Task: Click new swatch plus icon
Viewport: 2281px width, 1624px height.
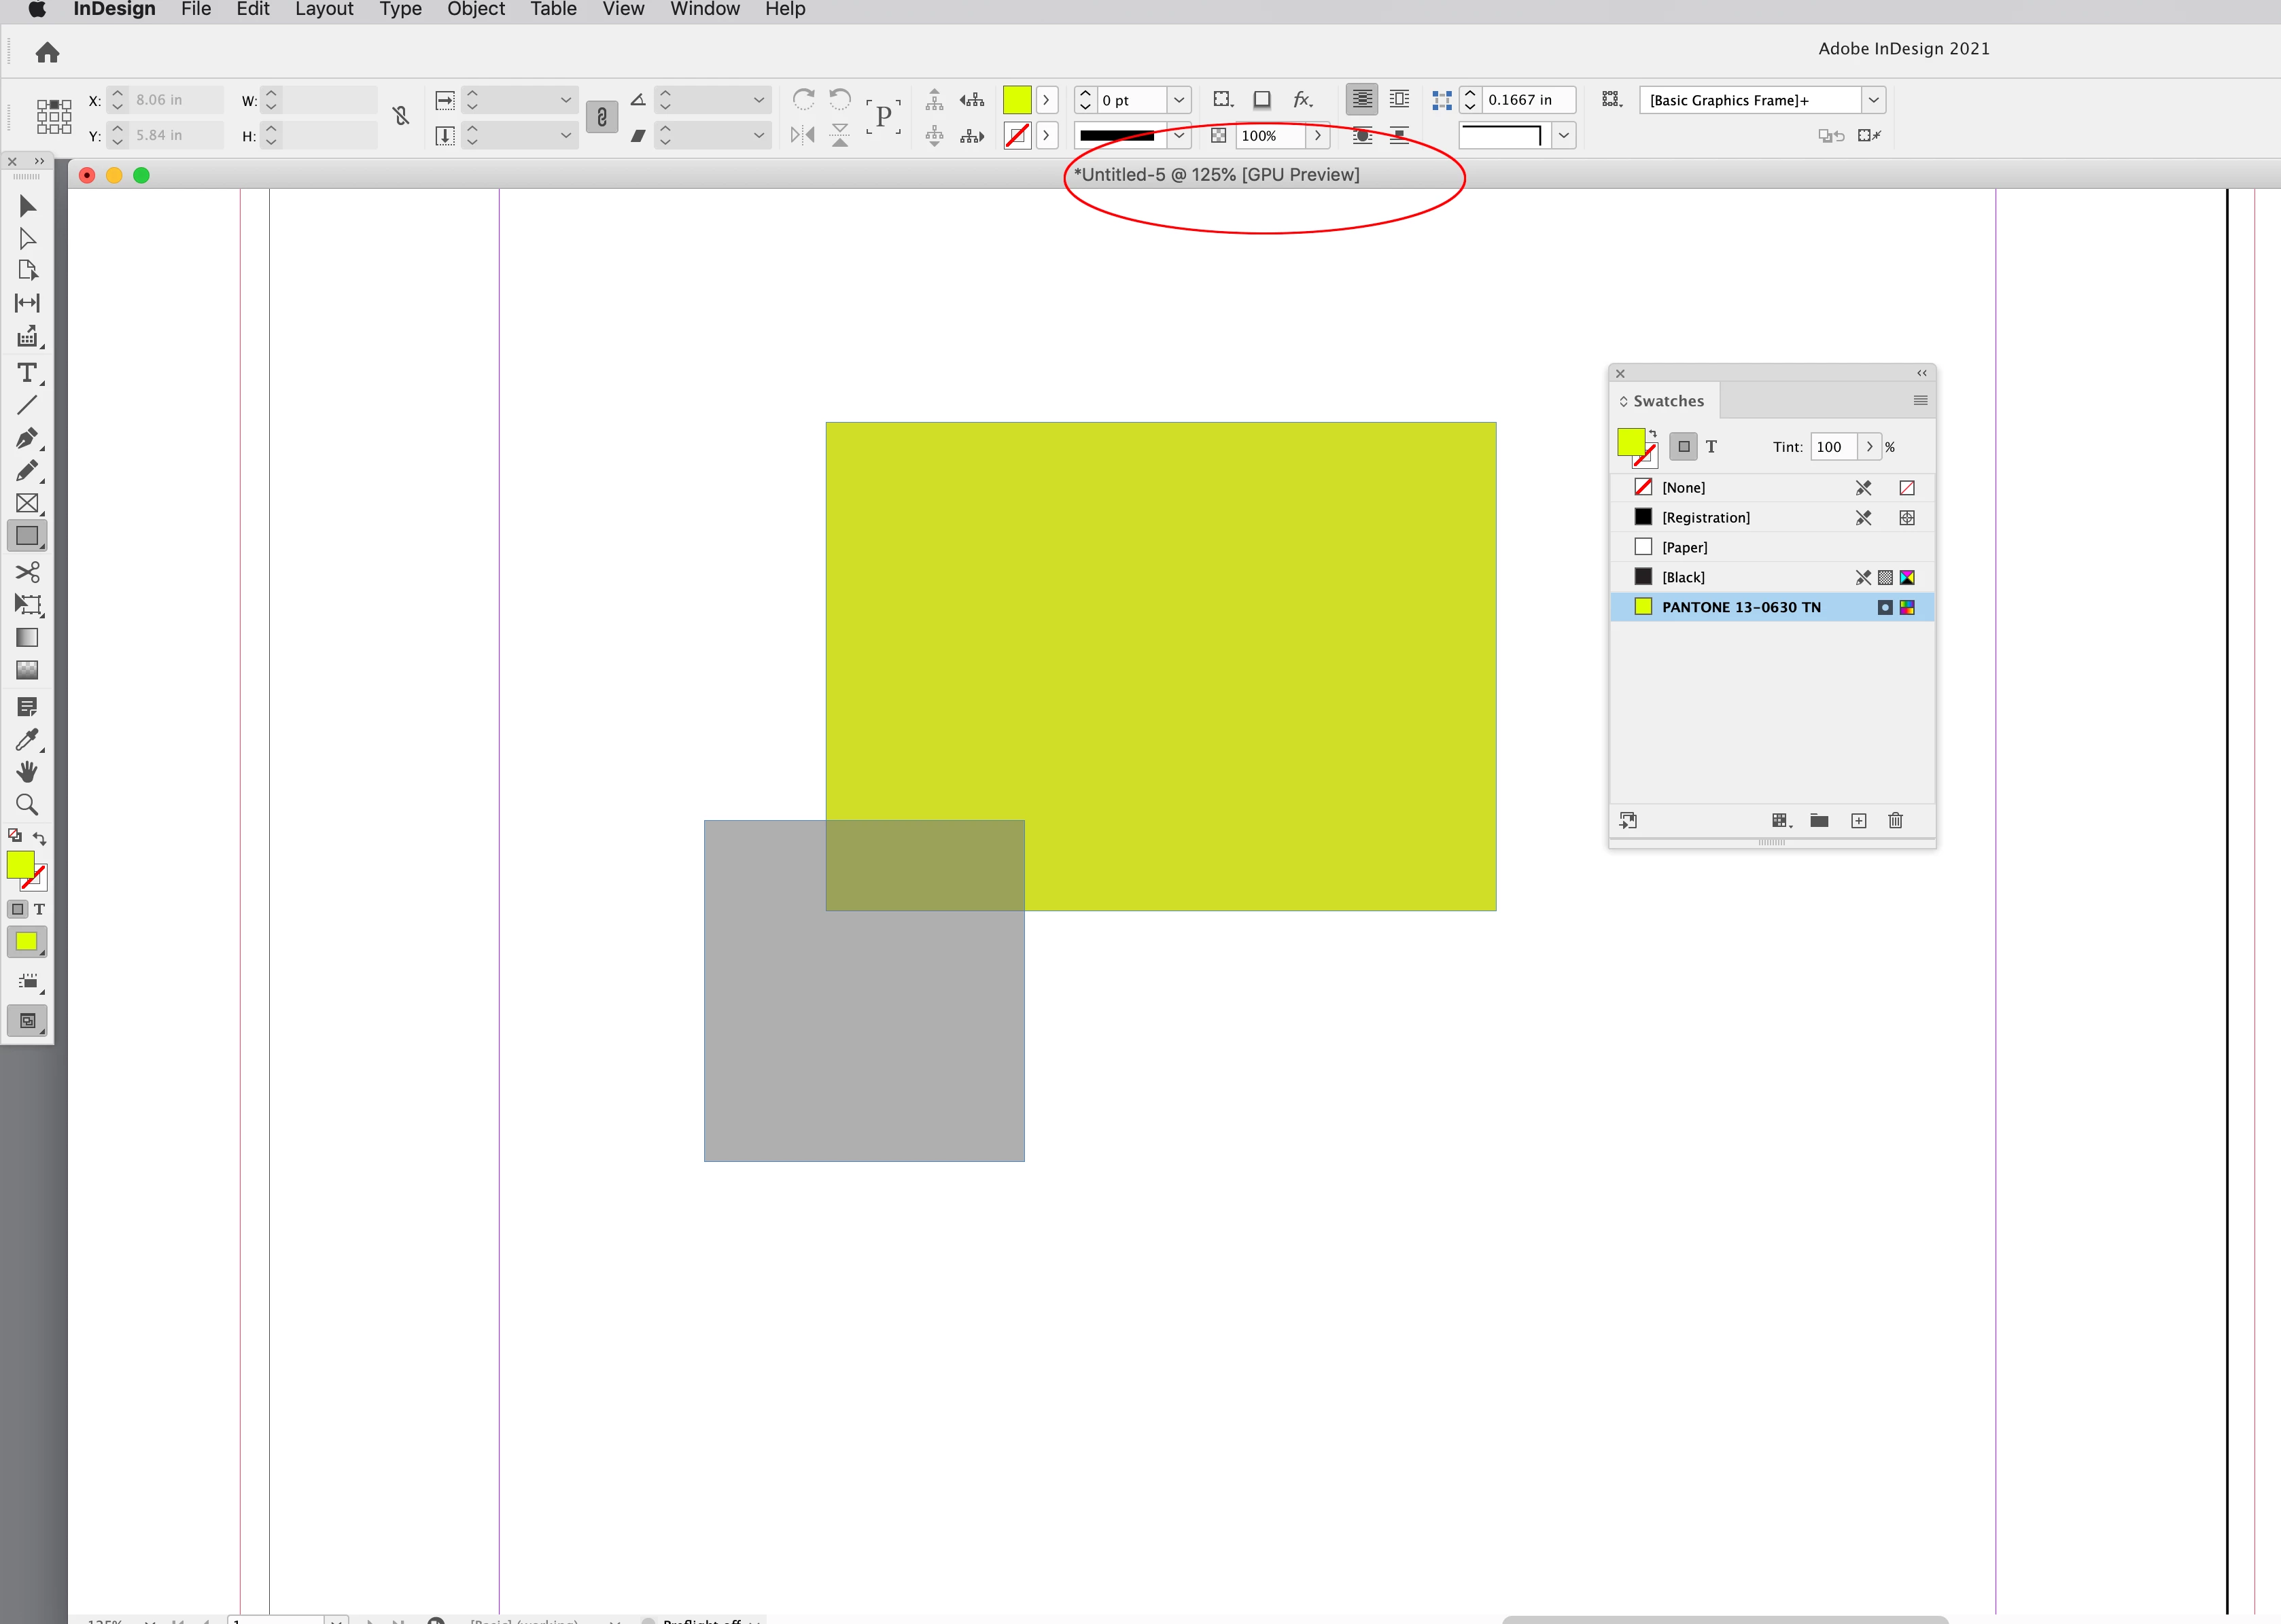Action: pyautogui.click(x=1859, y=821)
